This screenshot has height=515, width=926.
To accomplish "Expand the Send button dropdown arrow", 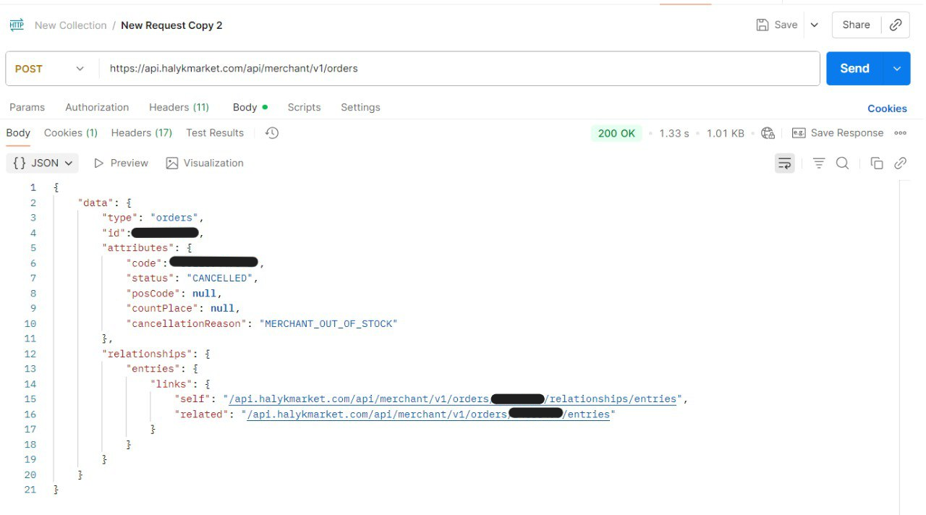I will [897, 69].
